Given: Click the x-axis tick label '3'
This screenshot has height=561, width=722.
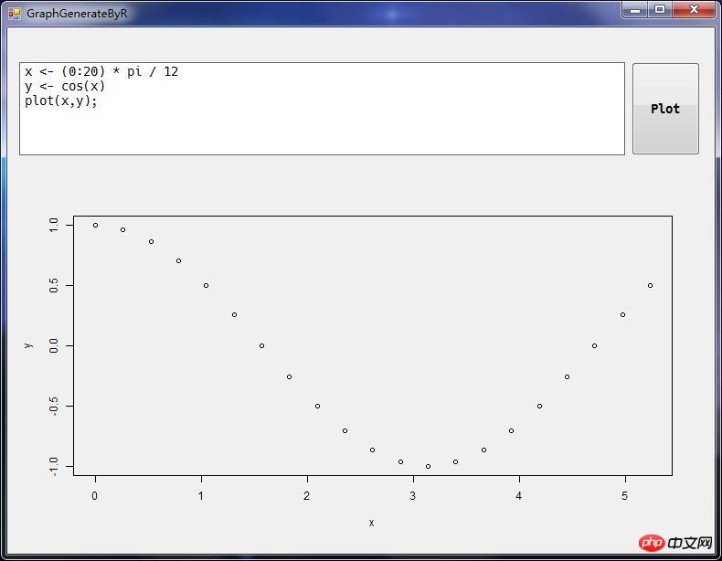Looking at the screenshot, I should click(x=412, y=496).
